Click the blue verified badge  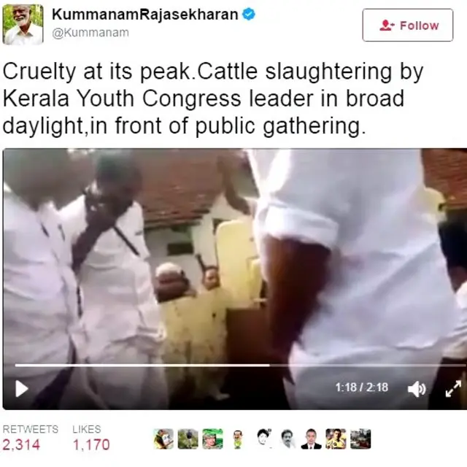tap(248, 15)
